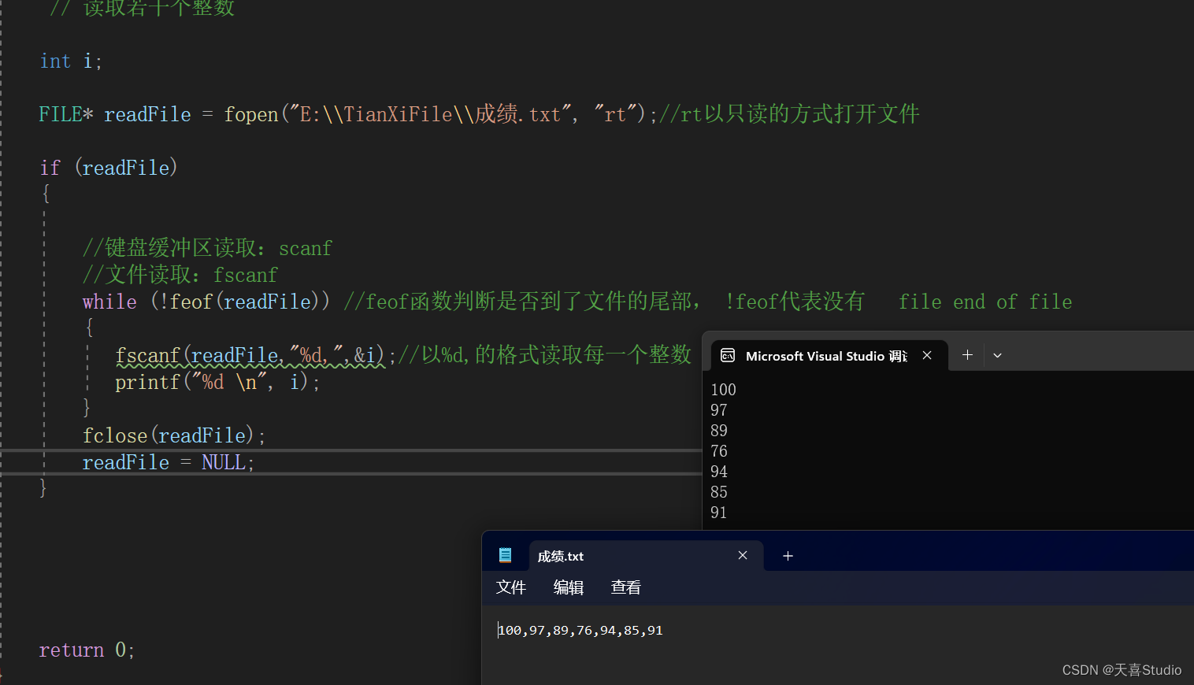This screenshot has width=1194, height=685.
Task: Click the console output value 76
Action: (x=719, y=451)
